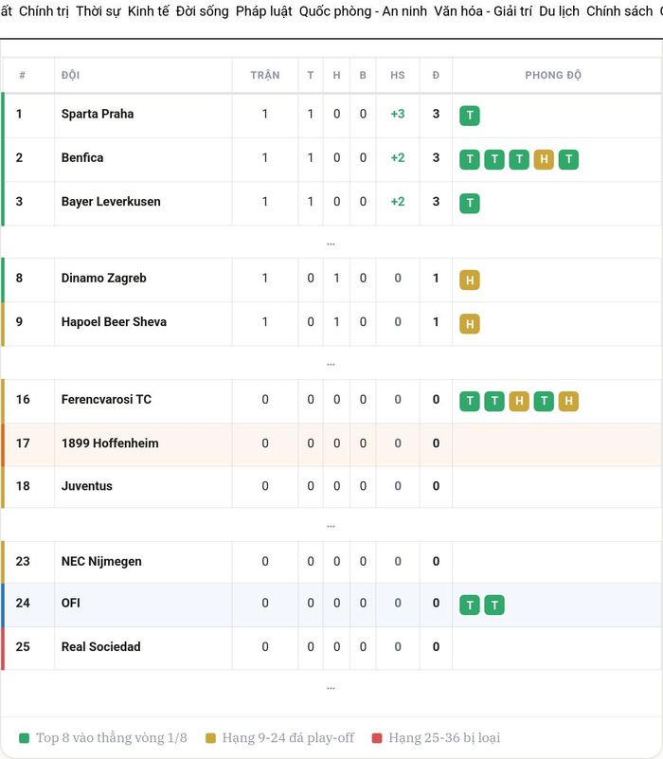
Task: Click Sparta Praha's green T form badge
Action: click(470, 116)
